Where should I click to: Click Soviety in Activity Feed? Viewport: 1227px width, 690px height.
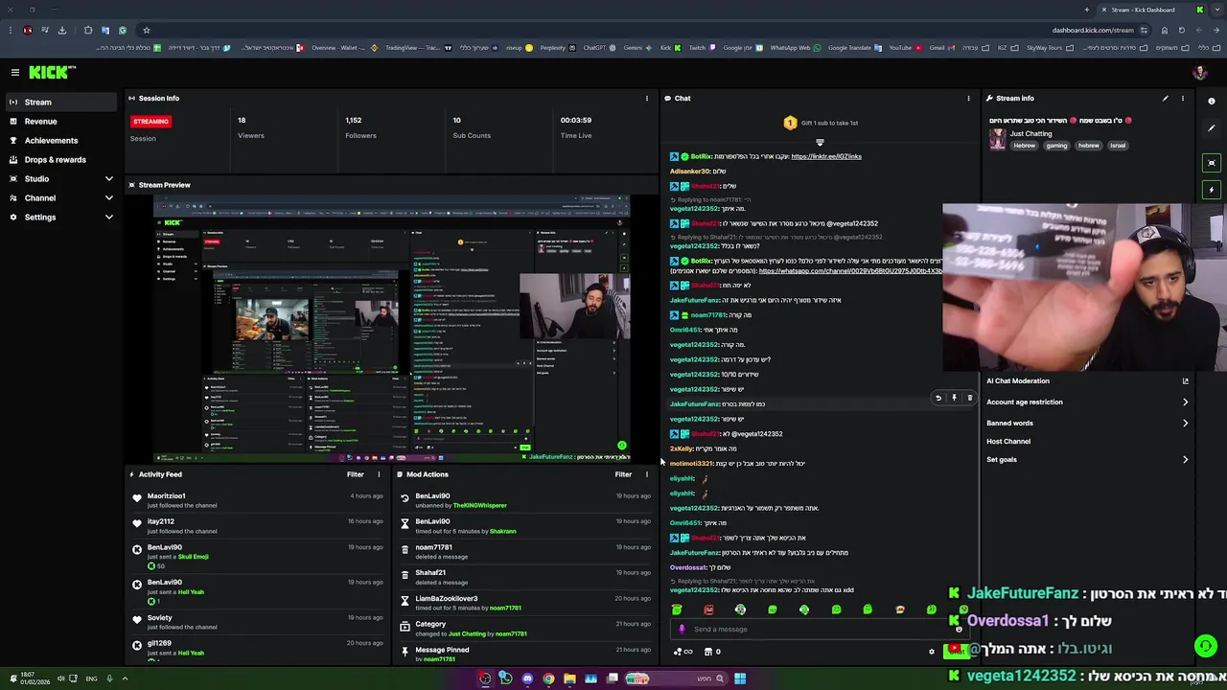point(160,618)
